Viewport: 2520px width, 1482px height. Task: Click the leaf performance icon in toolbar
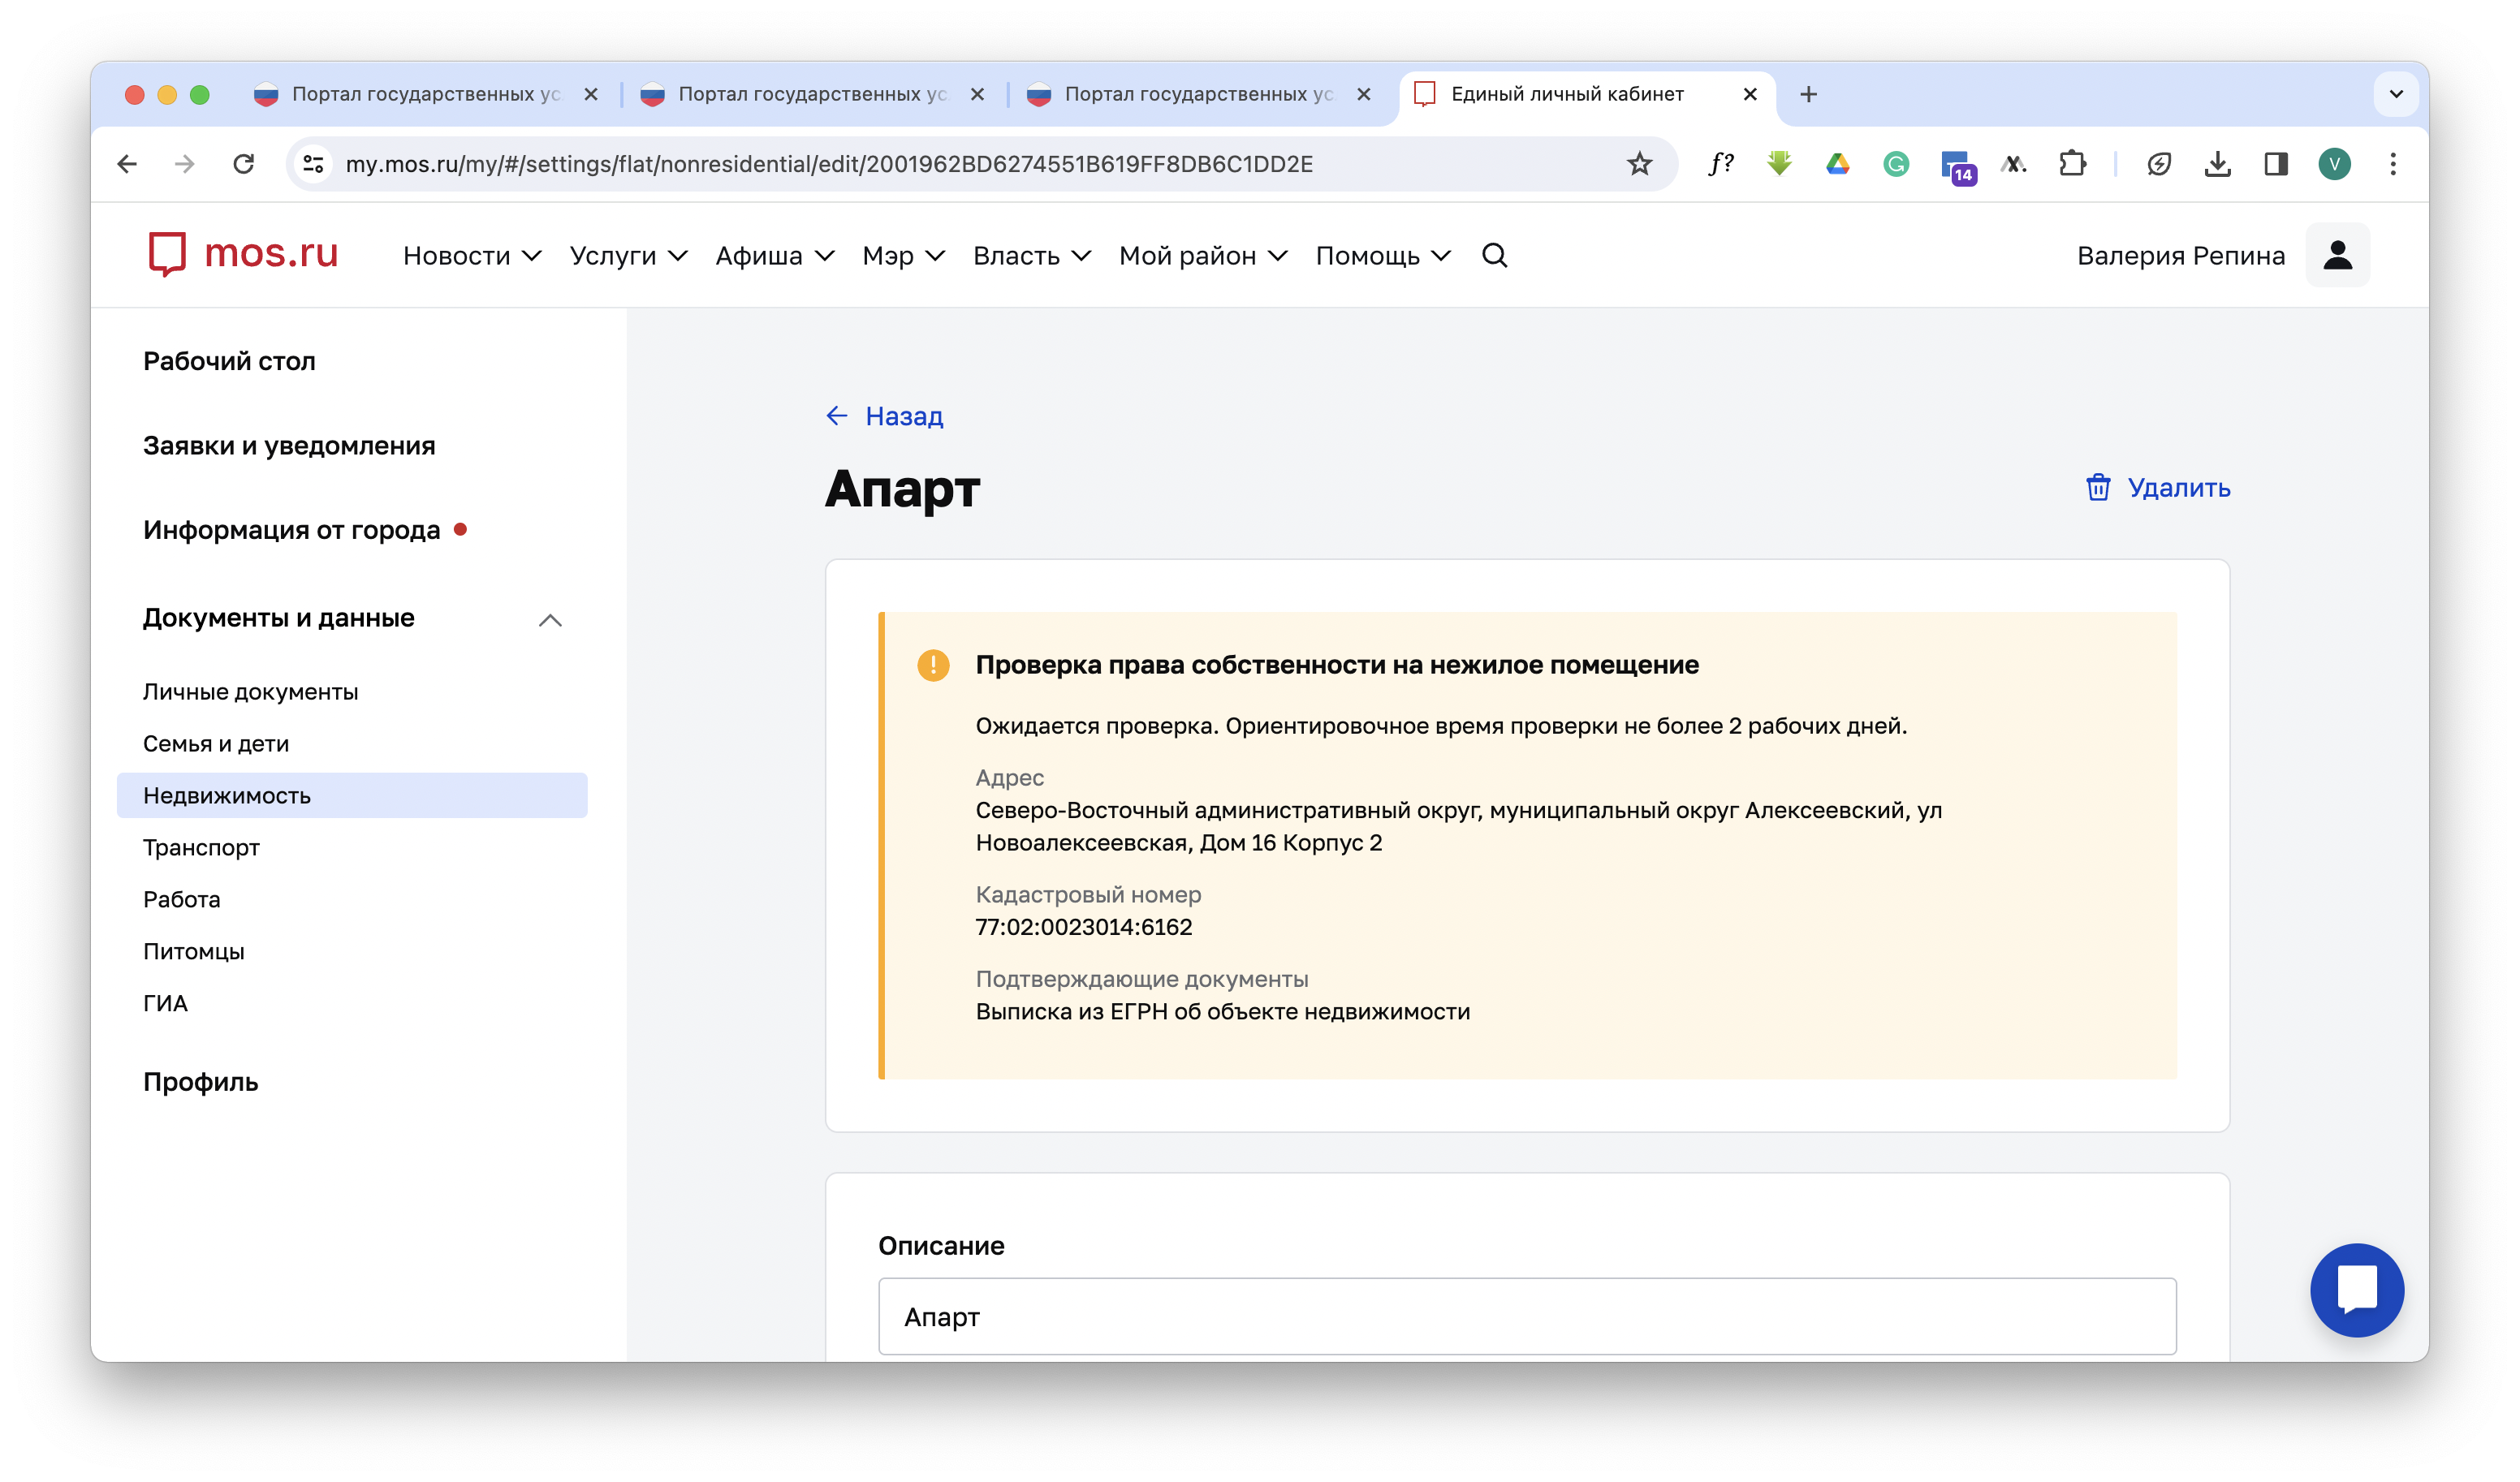pos(2159,164)
